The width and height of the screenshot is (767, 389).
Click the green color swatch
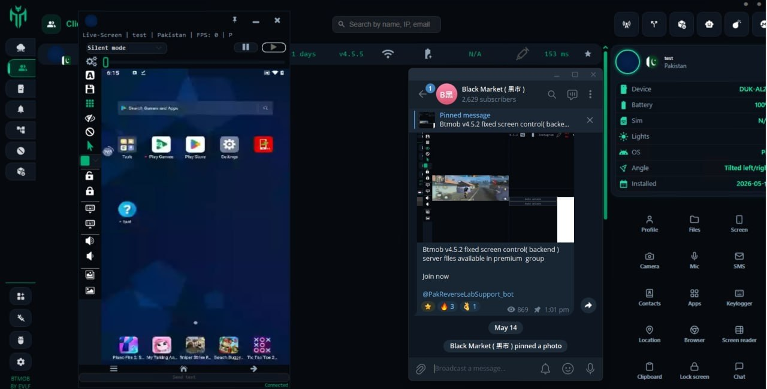point(85,161)
